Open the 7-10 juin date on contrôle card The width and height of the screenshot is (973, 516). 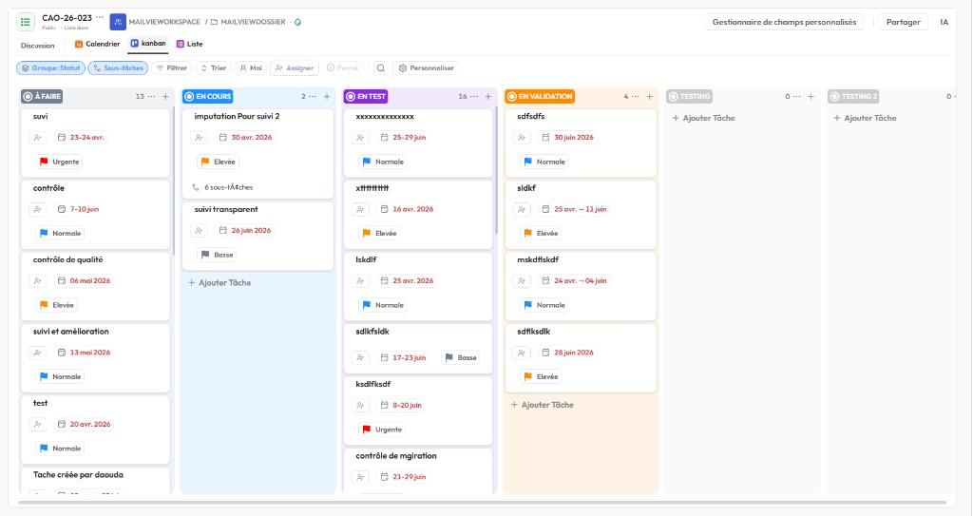pos(78,209)
